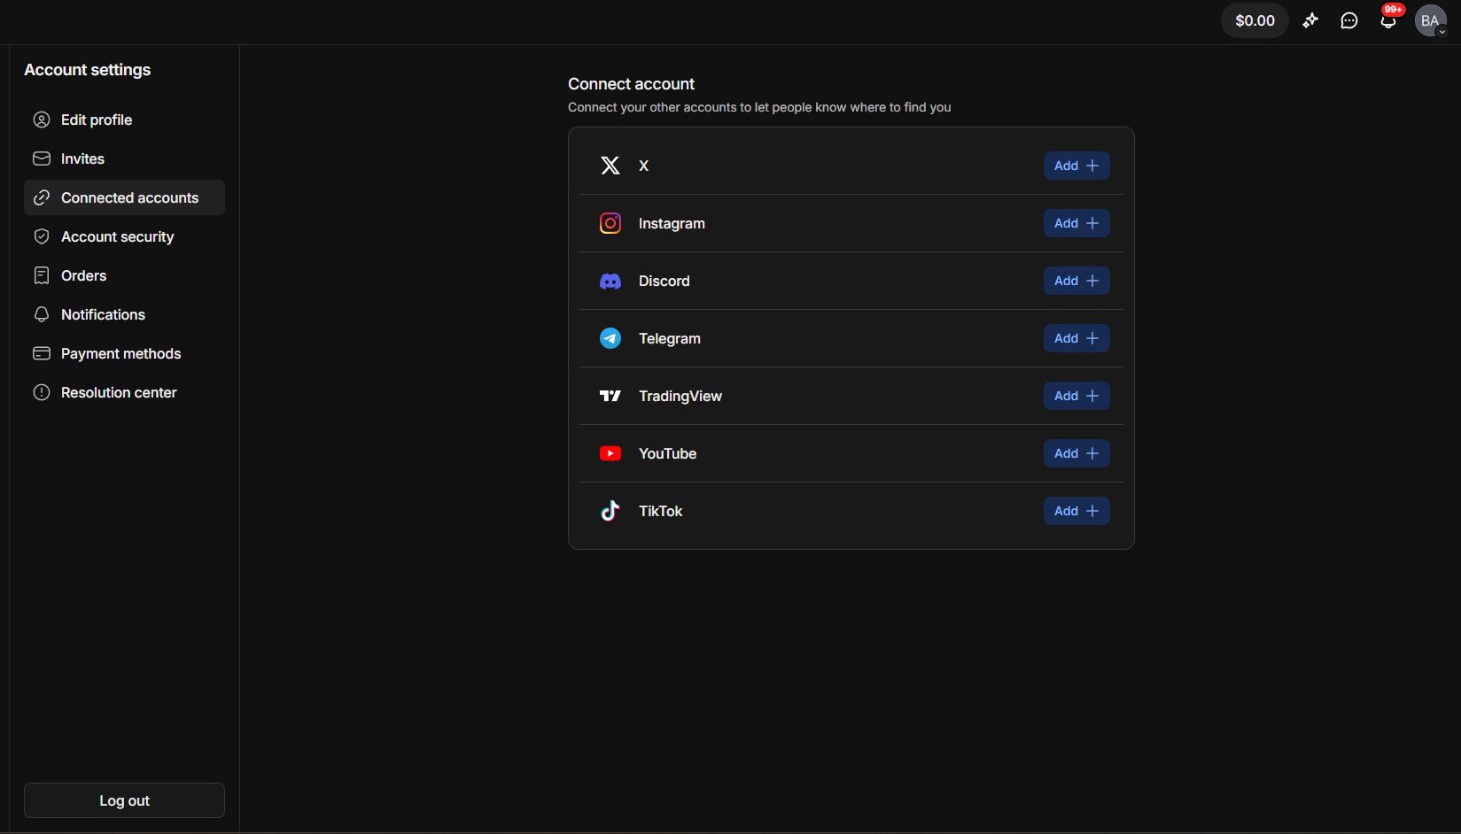This screenshot has height=834, width=1461.
Task: Go to Resolution center
Action: click(124, 392)
